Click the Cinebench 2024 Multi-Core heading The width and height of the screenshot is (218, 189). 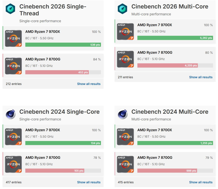point(170,112)
